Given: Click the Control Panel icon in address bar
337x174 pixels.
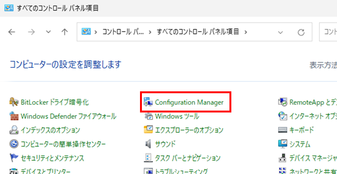Looking at the screenshot, I should 86,32.
